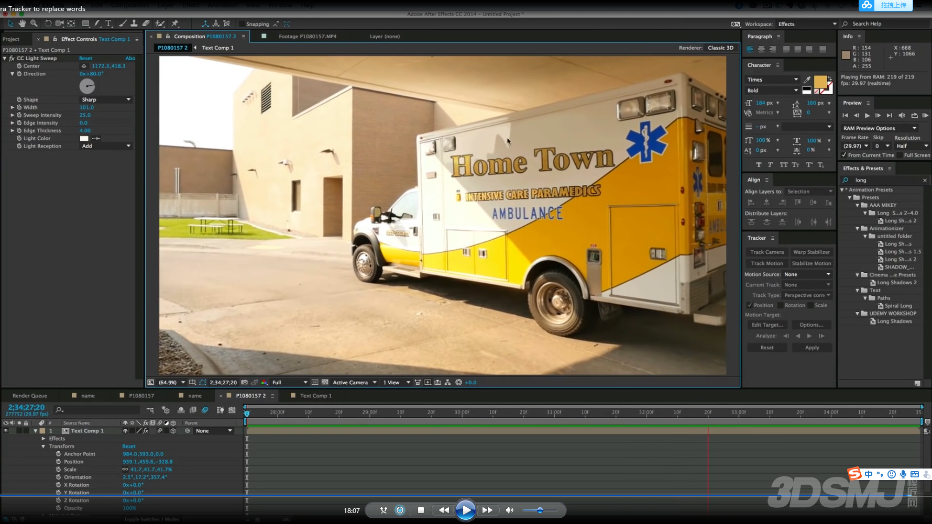Open the Motion Source dropdown

click(807, 274)
